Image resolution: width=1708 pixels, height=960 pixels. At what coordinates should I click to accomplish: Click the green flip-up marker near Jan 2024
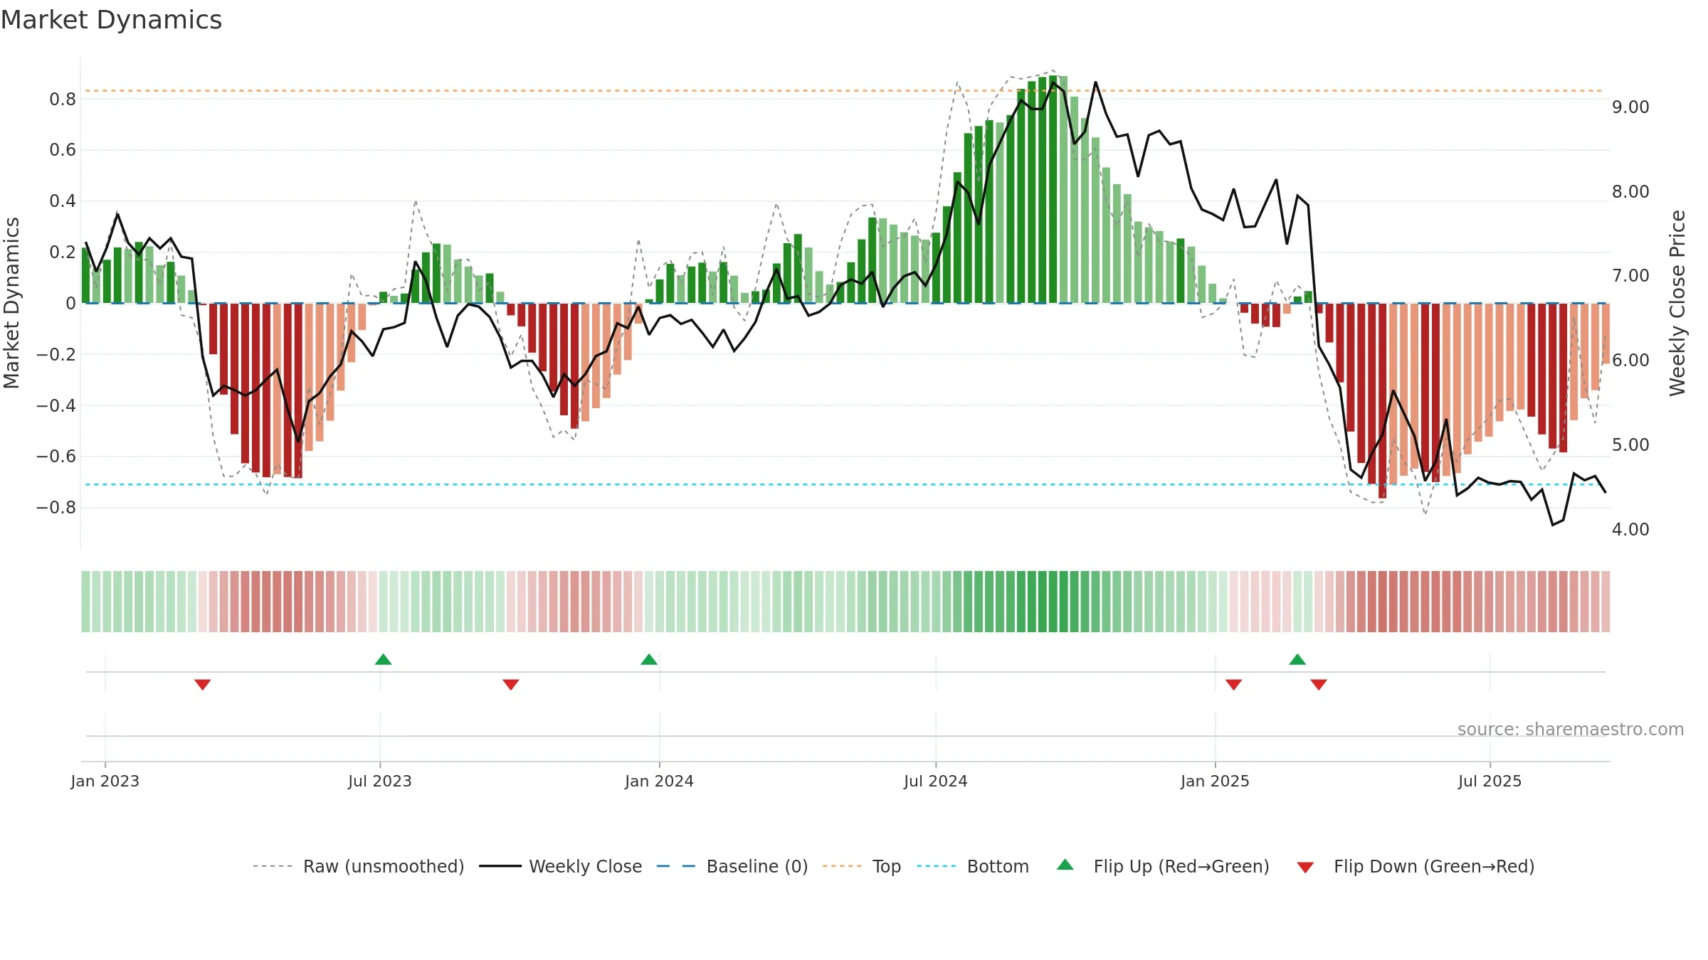(649, 659)
